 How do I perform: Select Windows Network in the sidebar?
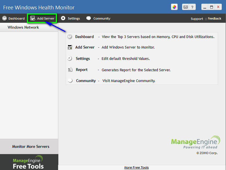point(23,27)
